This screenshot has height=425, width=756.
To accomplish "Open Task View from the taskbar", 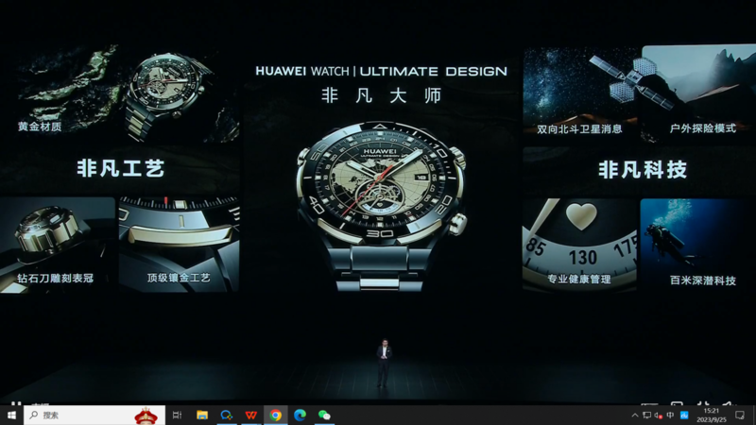I will pyautogui.click(x=177, y=415).
